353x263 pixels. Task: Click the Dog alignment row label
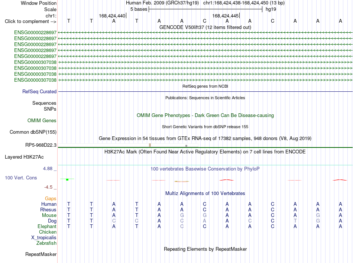point(52,221)
